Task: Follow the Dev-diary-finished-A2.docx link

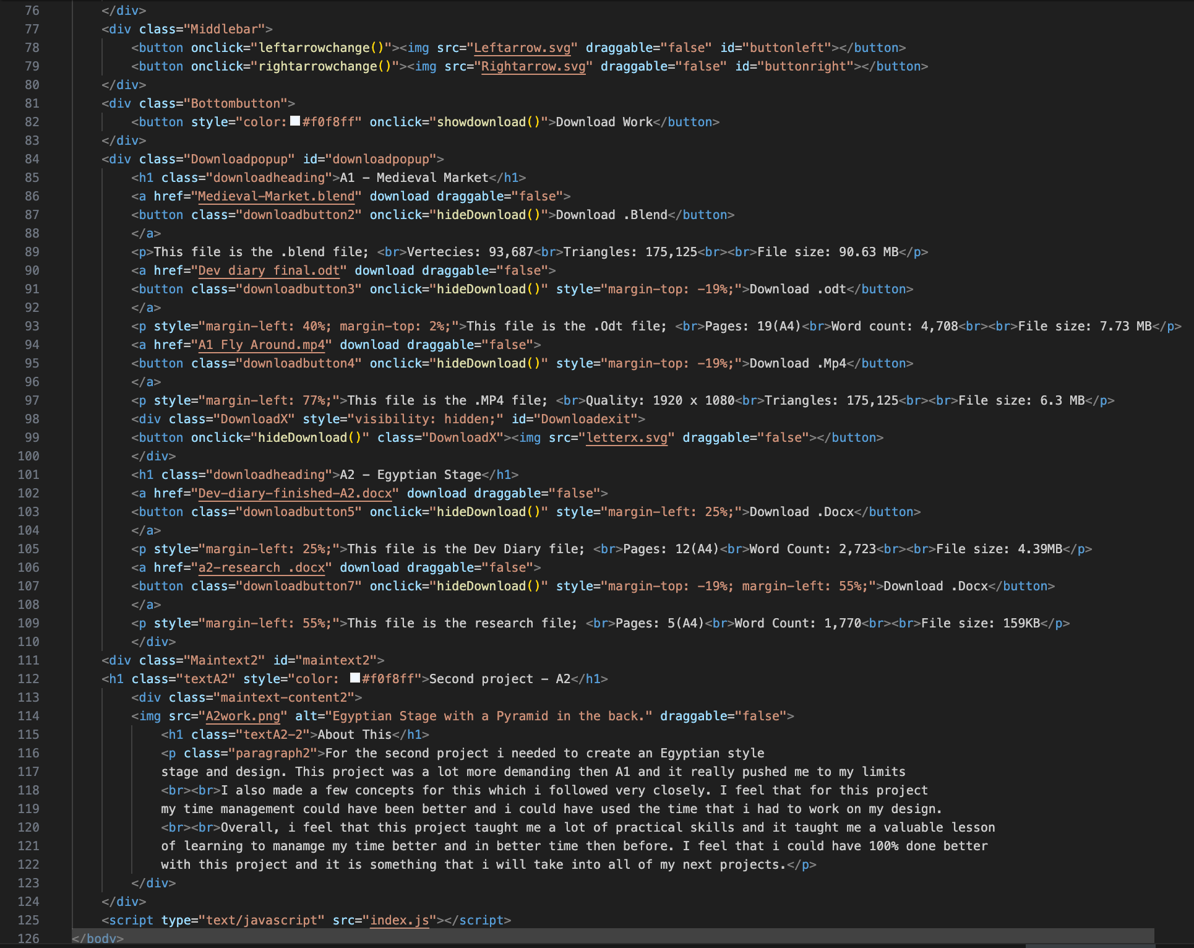Action: point(294,493)
